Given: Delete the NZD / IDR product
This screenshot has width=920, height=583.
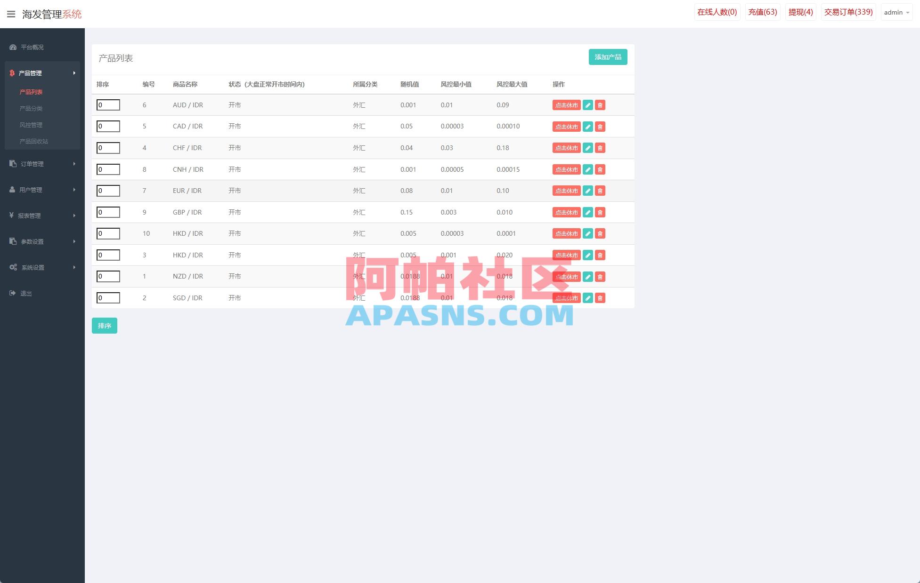Looking at the screenshot, I should (x=600, y=277).
